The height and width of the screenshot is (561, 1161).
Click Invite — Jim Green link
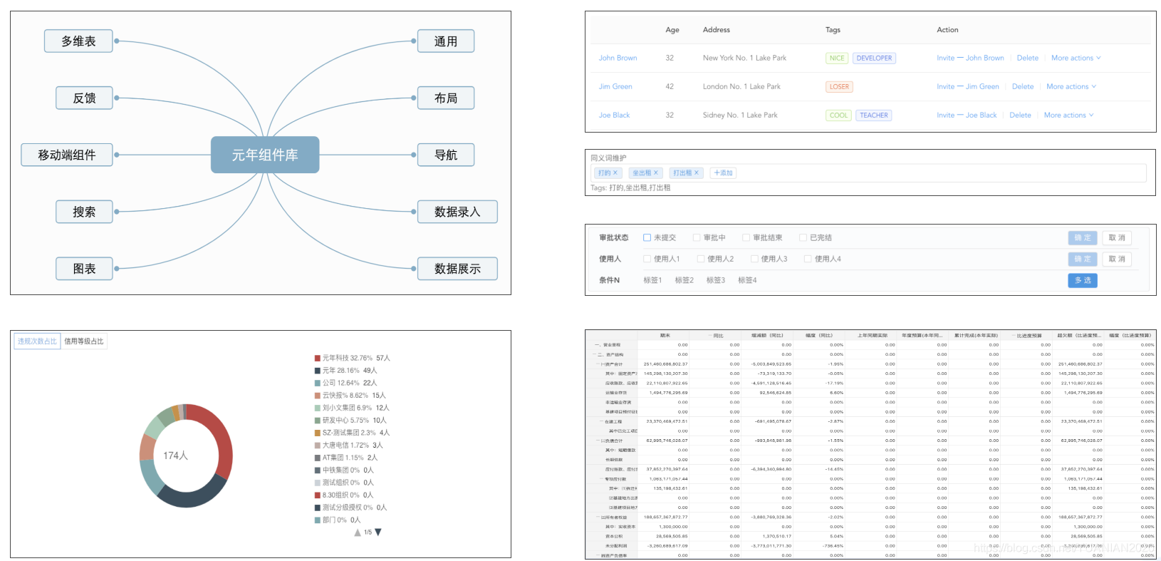tap(968, 87)
